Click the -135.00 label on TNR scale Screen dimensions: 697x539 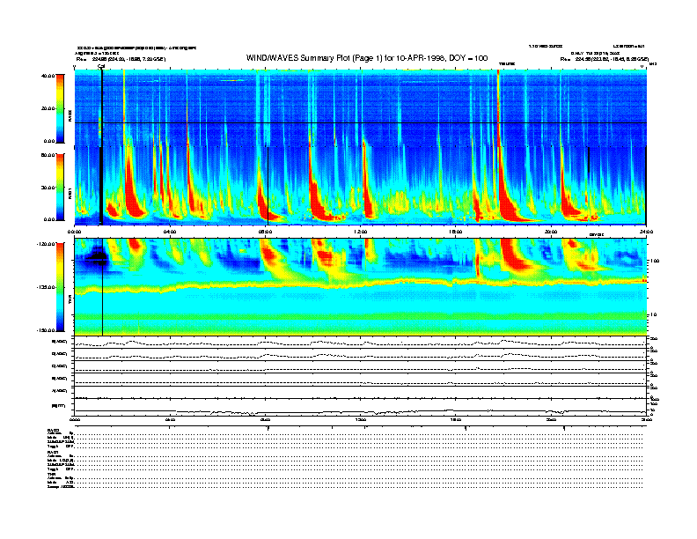coord(46,287)
